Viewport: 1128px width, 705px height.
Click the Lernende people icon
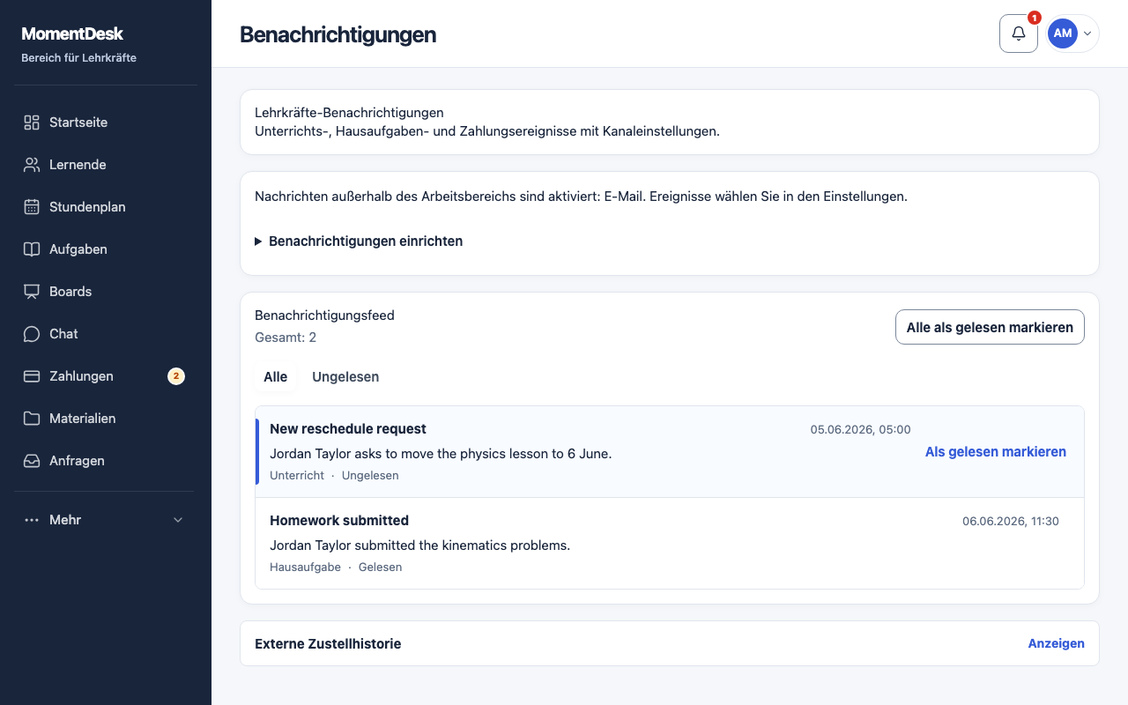click(32, 165)
